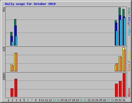This screenshot has width=132, height=103.
Task: Click green weekend day label 6
Action: pos(28,100)
